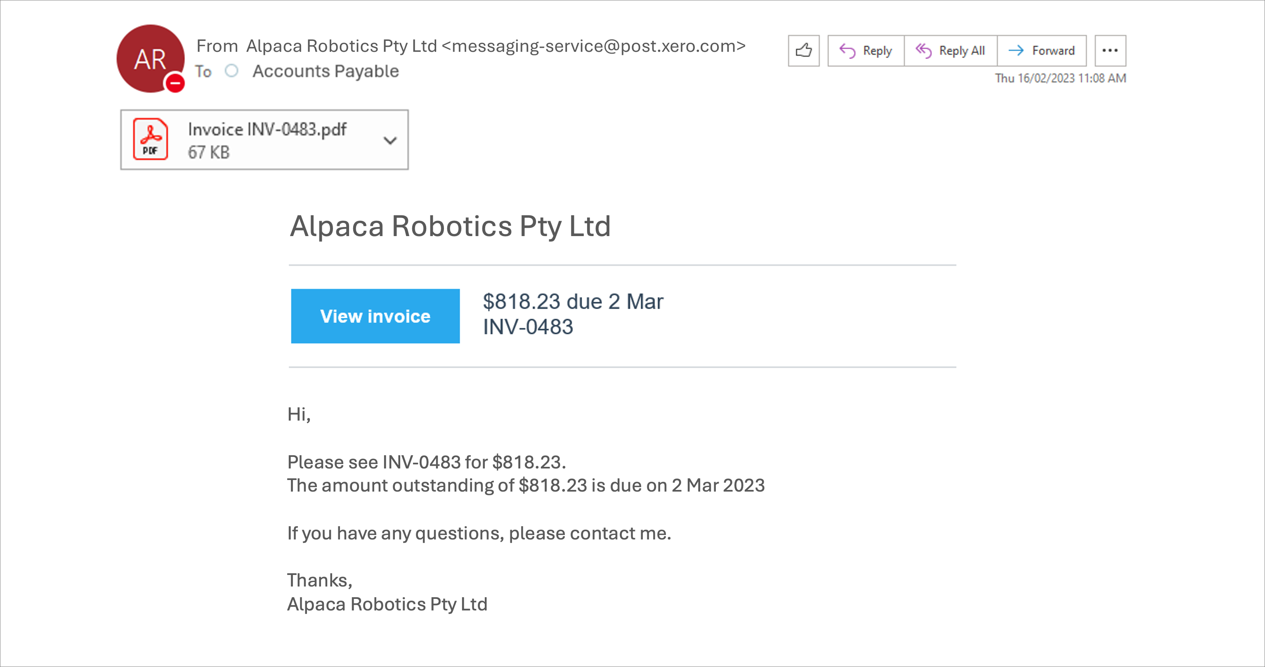Viewport: 1265px width, 667px height.
Task: Click the sender address messaging-service@post.xero.com
Action: click(593, 46)
